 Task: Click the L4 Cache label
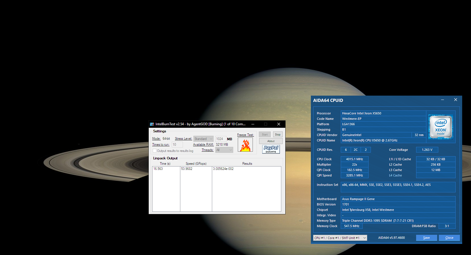[395, 175]
